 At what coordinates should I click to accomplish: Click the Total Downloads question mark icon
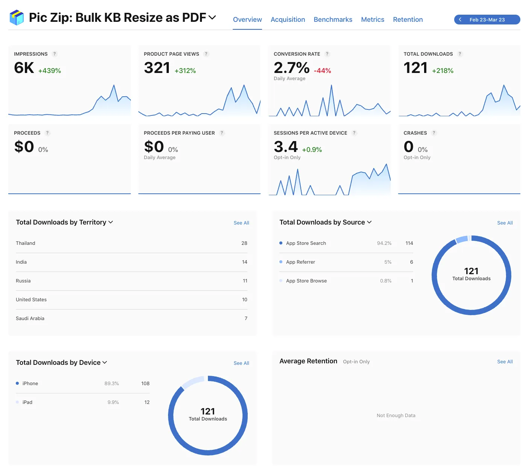click(460, 54)
